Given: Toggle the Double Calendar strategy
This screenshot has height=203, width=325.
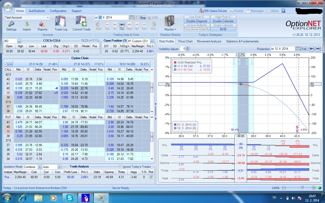Looking at the screenshot, I should tap(223, 21).
